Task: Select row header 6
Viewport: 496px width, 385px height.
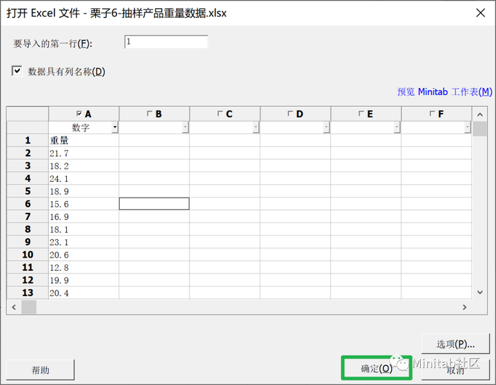Action: (28, 204)
